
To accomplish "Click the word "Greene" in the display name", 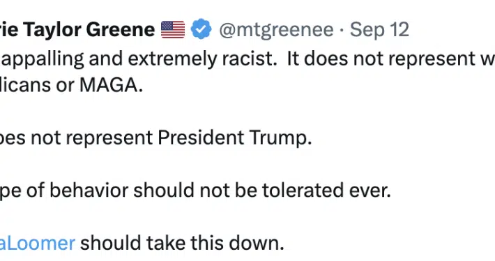I will point(121,30).
